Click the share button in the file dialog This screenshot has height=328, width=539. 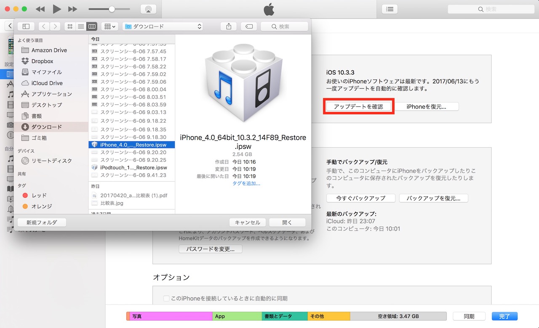229,26
